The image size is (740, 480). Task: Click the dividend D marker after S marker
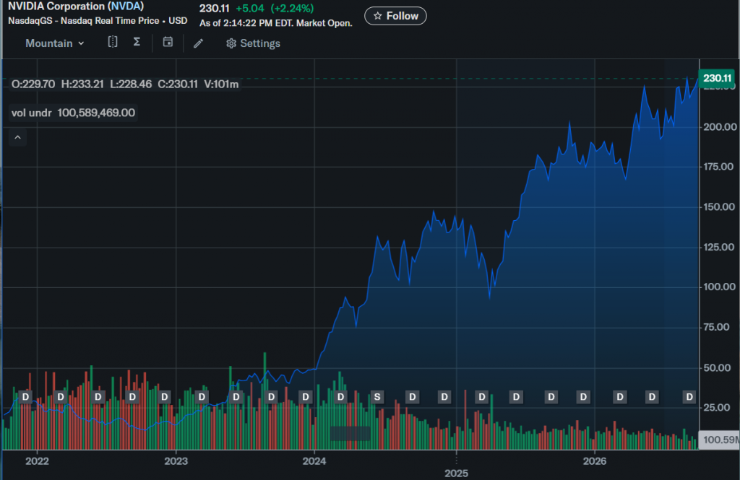pyautogui.click(x=413, y=397)
